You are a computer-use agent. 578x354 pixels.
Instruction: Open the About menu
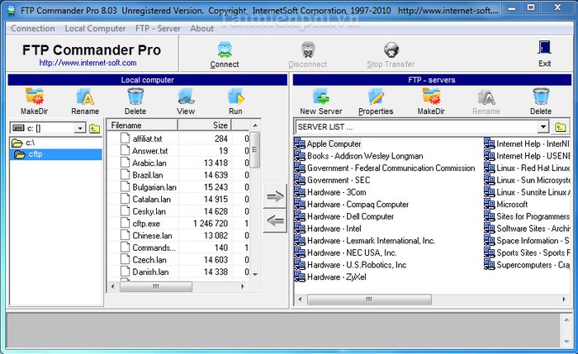(x=202, y=28)
